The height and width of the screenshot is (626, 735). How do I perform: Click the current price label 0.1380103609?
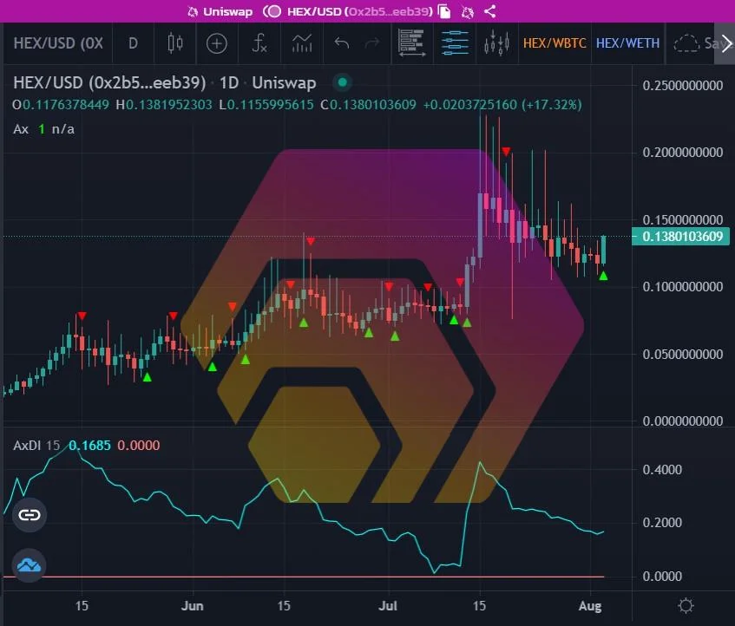click(680, 237)
